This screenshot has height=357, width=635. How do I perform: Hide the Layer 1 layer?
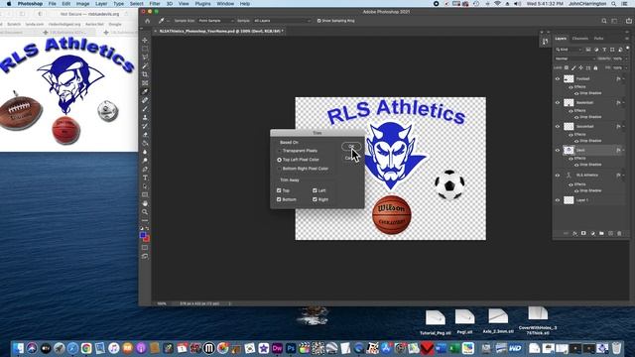558,200
